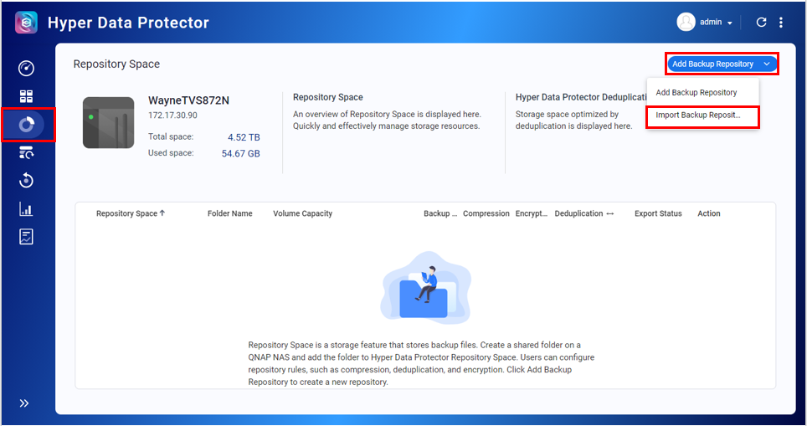Open the Reports bar chart sidebar icon
The height and width of the screenshot is (426, 807).
click(x=26, y=209)
